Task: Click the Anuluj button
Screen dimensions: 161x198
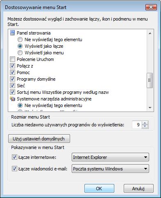Action: click(x=138, y=189)
